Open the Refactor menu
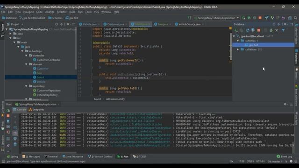Image resolution: width=299 pixels, height=168 pixels. coord(62,12)
